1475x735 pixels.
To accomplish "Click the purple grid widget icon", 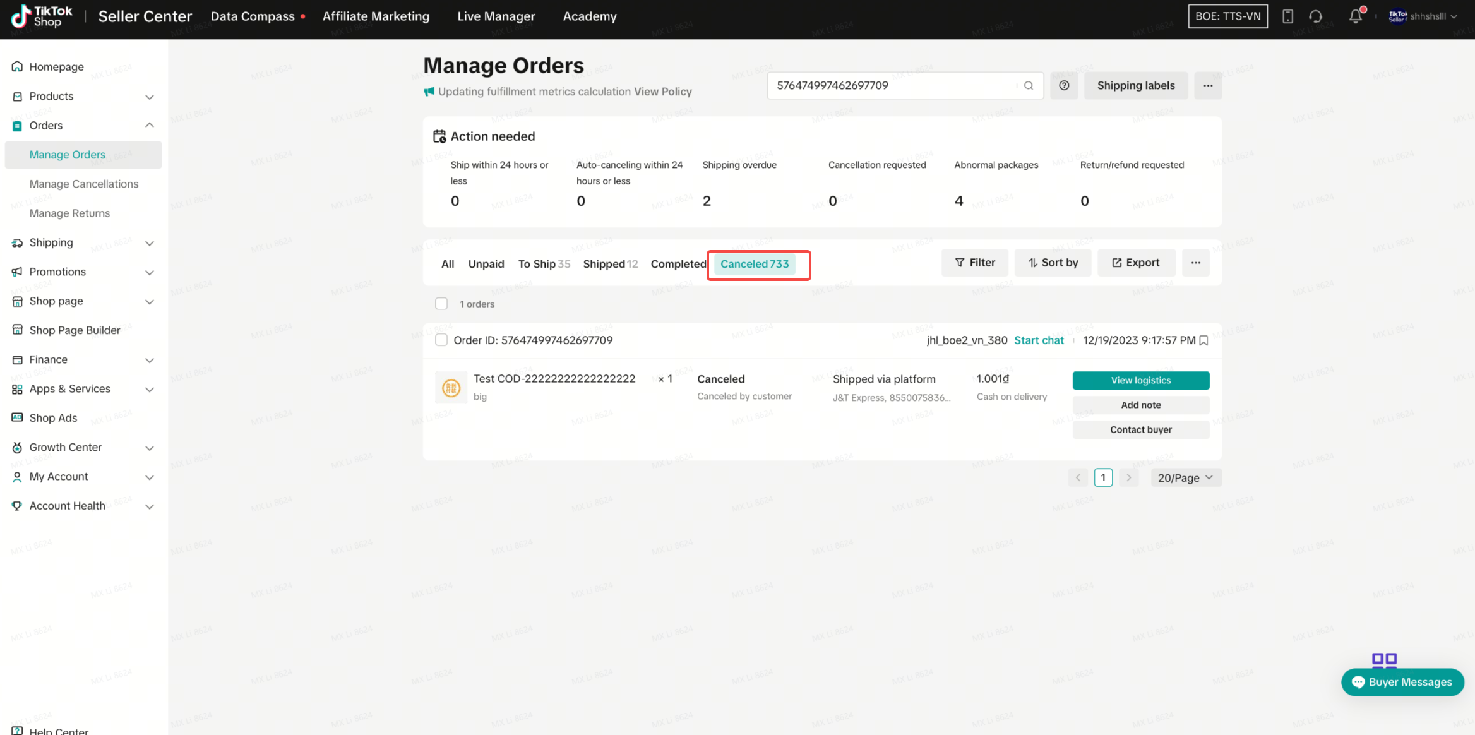I will tap(1384, 660).
